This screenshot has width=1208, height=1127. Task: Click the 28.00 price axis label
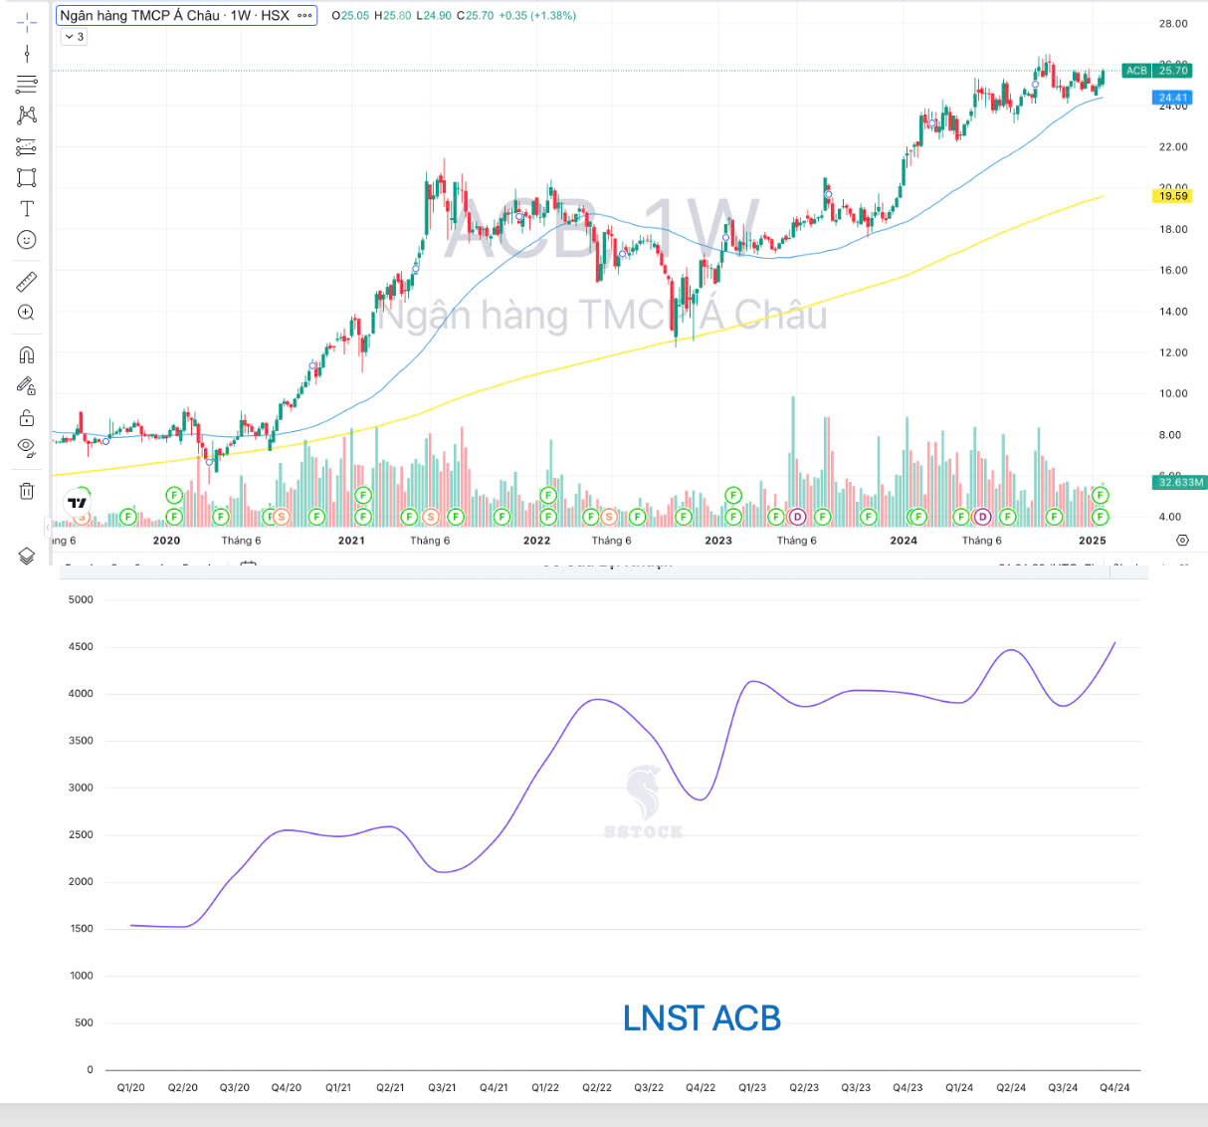[1173, 24]
